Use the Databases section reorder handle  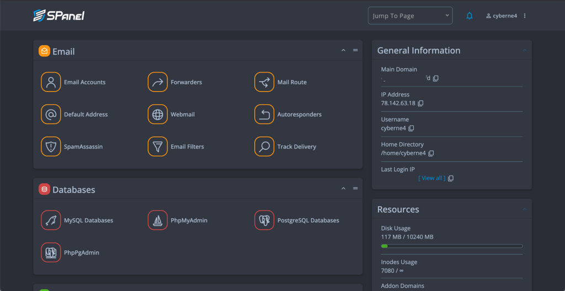pos(355,188)
